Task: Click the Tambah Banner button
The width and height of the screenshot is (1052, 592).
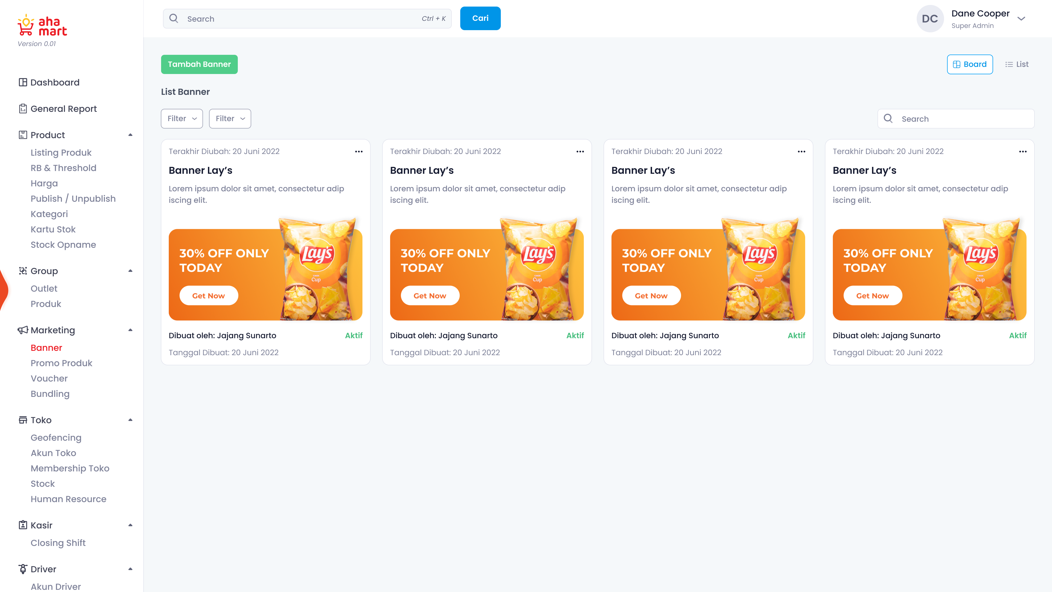Action: point(199,64)
